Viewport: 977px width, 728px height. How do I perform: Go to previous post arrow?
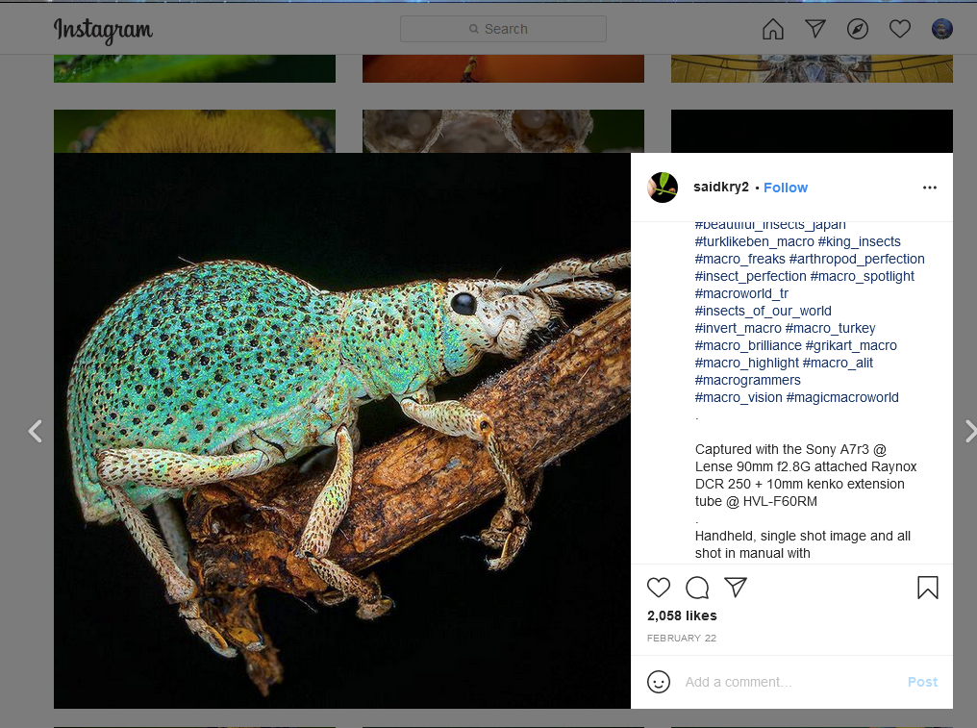click(36, 431)
